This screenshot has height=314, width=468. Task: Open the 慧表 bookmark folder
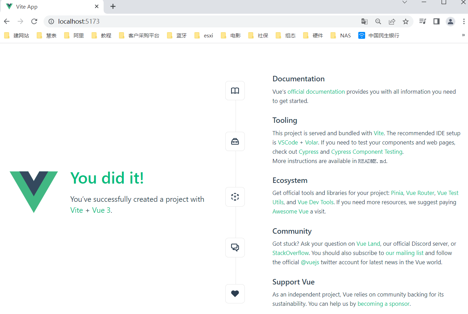(47, 35)
